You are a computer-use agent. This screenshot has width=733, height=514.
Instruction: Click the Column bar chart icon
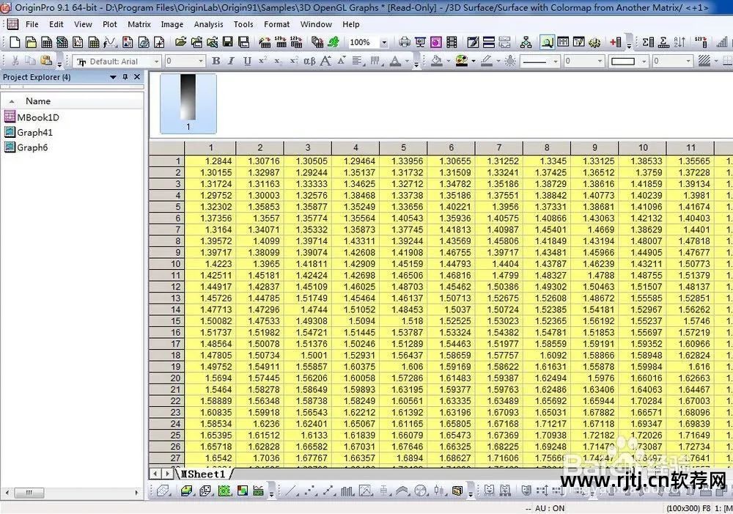(347, 491)
